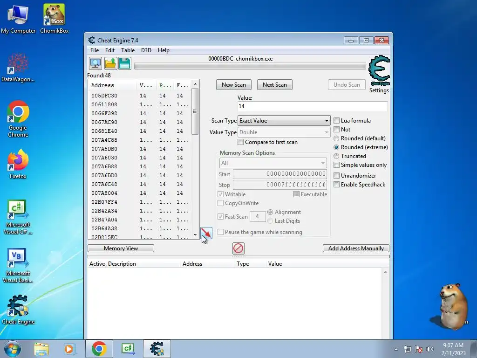Image resolution: width=477 pixels, height=358 pixels.
Task: Click the Cheat Engine logo above Settings
Action: pos(379,71)
